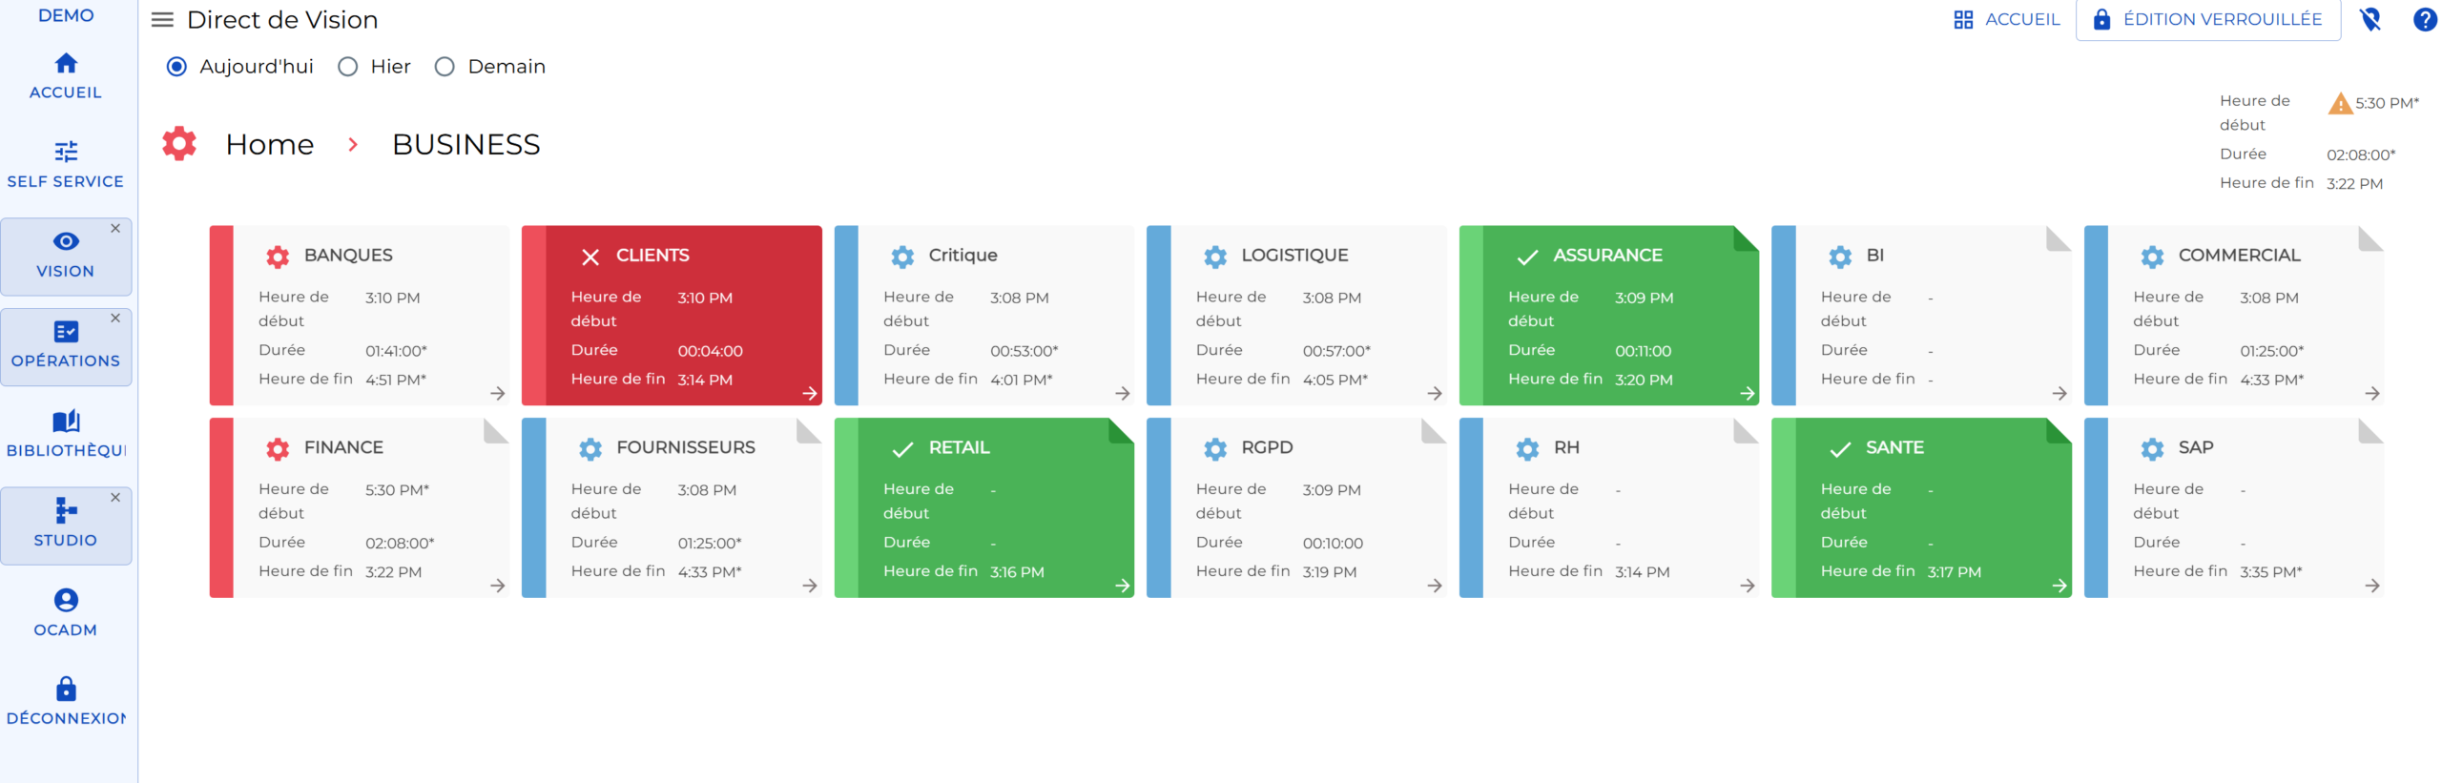Image resolution: width=2442 pixels, height=783 pixels.
Task: Open the Opérations checklist icon
Action: click(x=66, y=331)
